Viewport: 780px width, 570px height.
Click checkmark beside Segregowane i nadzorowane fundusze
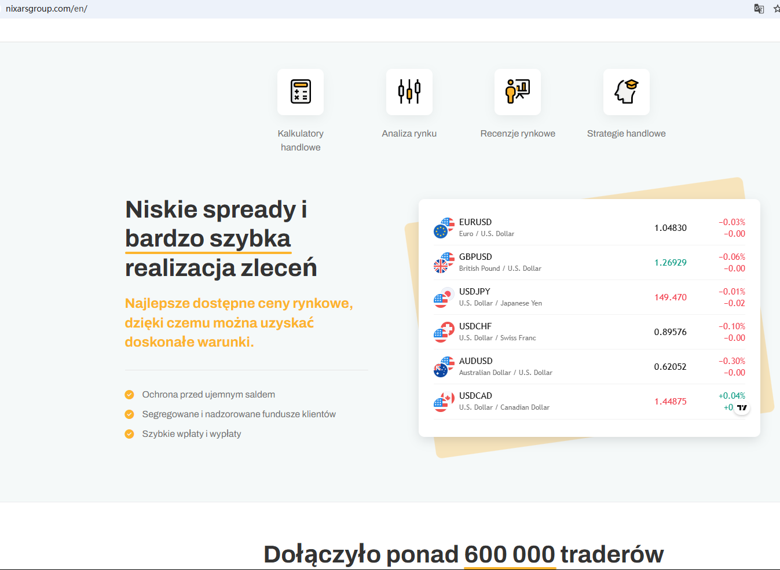tap(130, 414)
